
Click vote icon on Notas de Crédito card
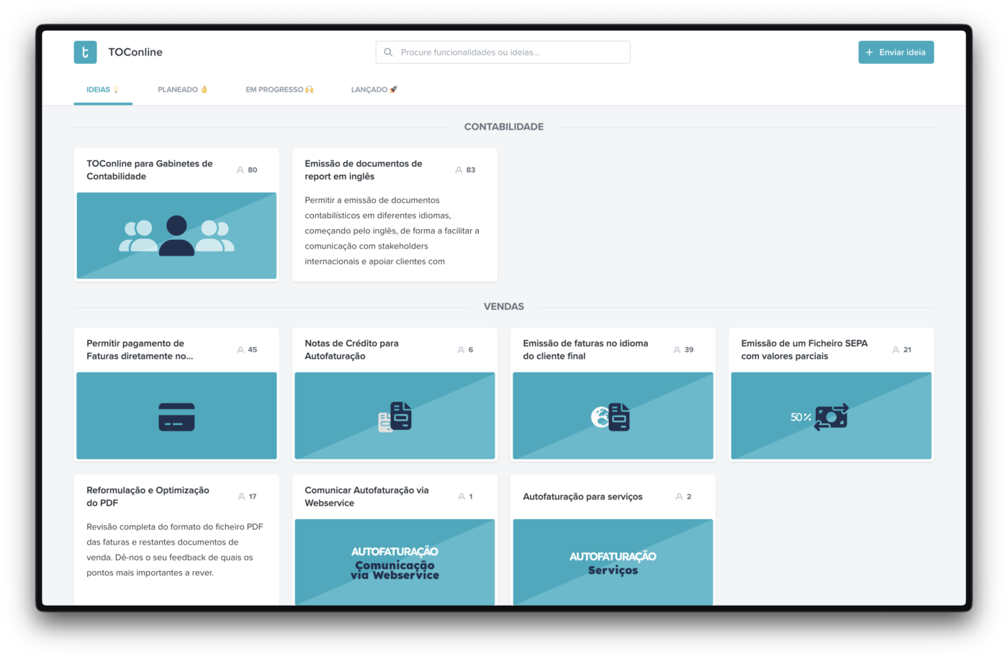click(x=461, y=350)
